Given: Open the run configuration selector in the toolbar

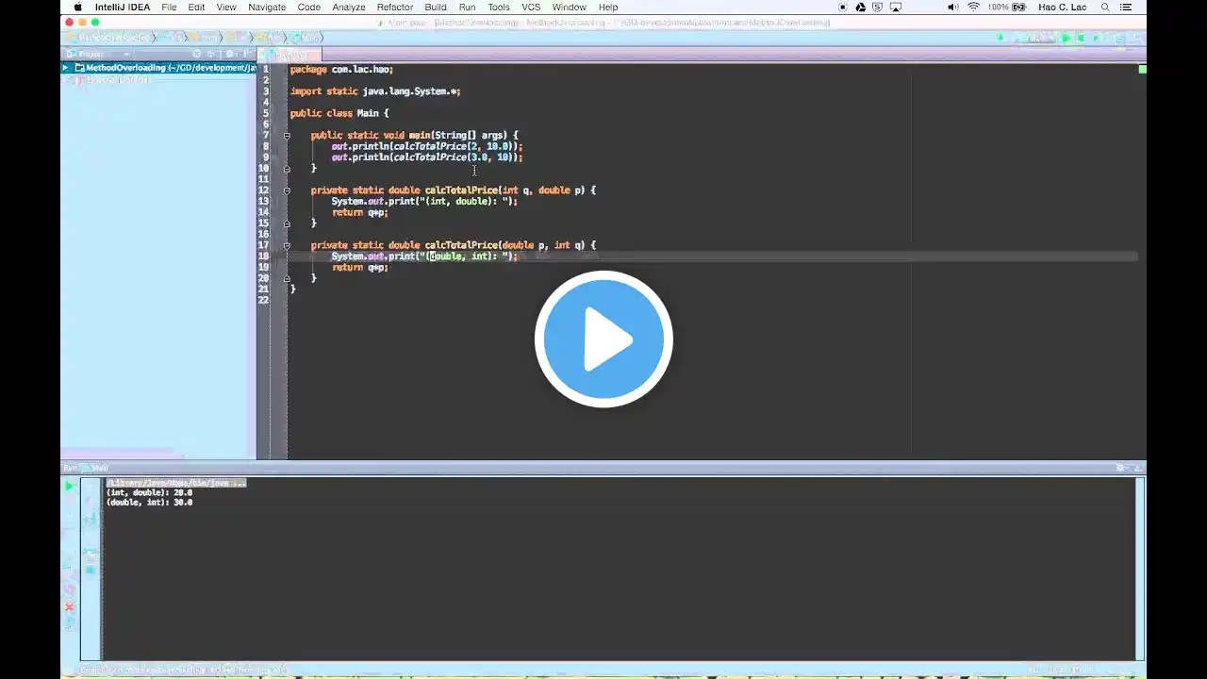Looking at the screenshot, I should [1034, 38].
